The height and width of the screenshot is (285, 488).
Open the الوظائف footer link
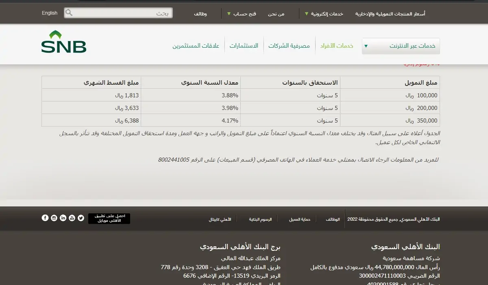333,219
